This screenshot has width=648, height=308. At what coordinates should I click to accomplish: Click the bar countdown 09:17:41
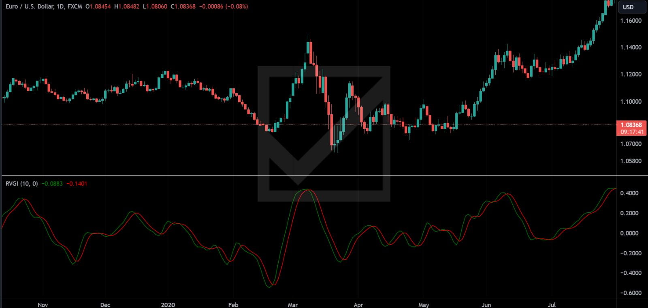pos(632,132)
